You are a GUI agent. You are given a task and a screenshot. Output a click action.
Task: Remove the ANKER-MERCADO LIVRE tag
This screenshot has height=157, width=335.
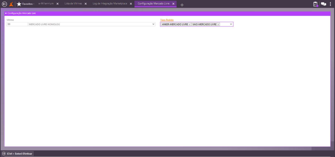click(x=189, y=24)
